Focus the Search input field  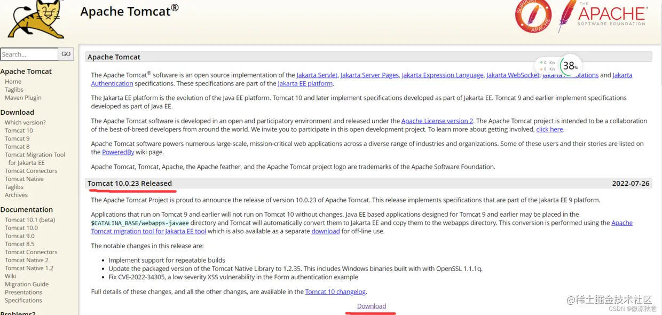click(x=29, y=54)
